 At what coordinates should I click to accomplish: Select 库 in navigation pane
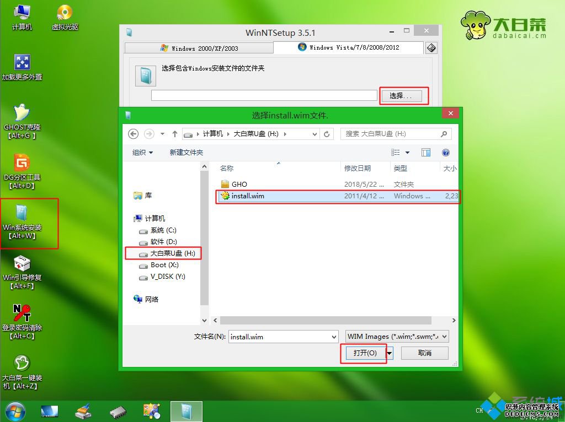(x=143, y=196)
